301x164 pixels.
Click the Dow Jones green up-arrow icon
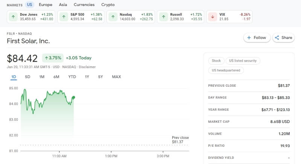tap(13, 17)
